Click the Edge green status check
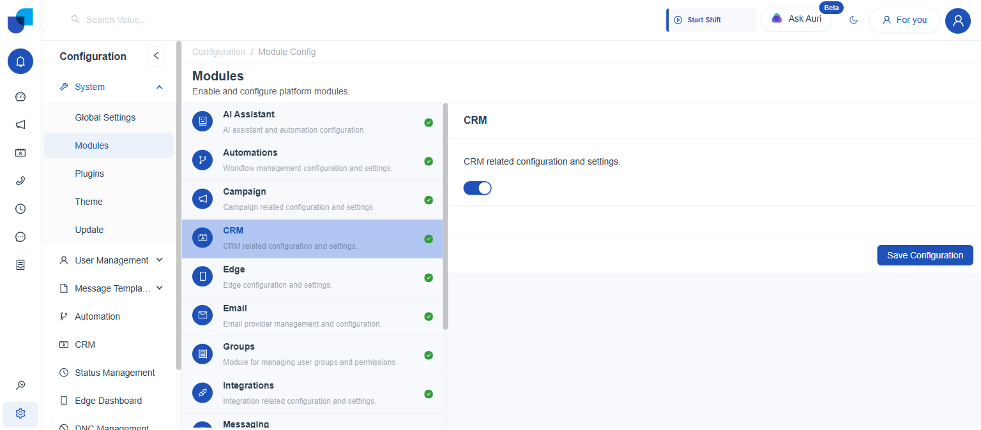The image size is (981, 430). [x=429, y=278]
